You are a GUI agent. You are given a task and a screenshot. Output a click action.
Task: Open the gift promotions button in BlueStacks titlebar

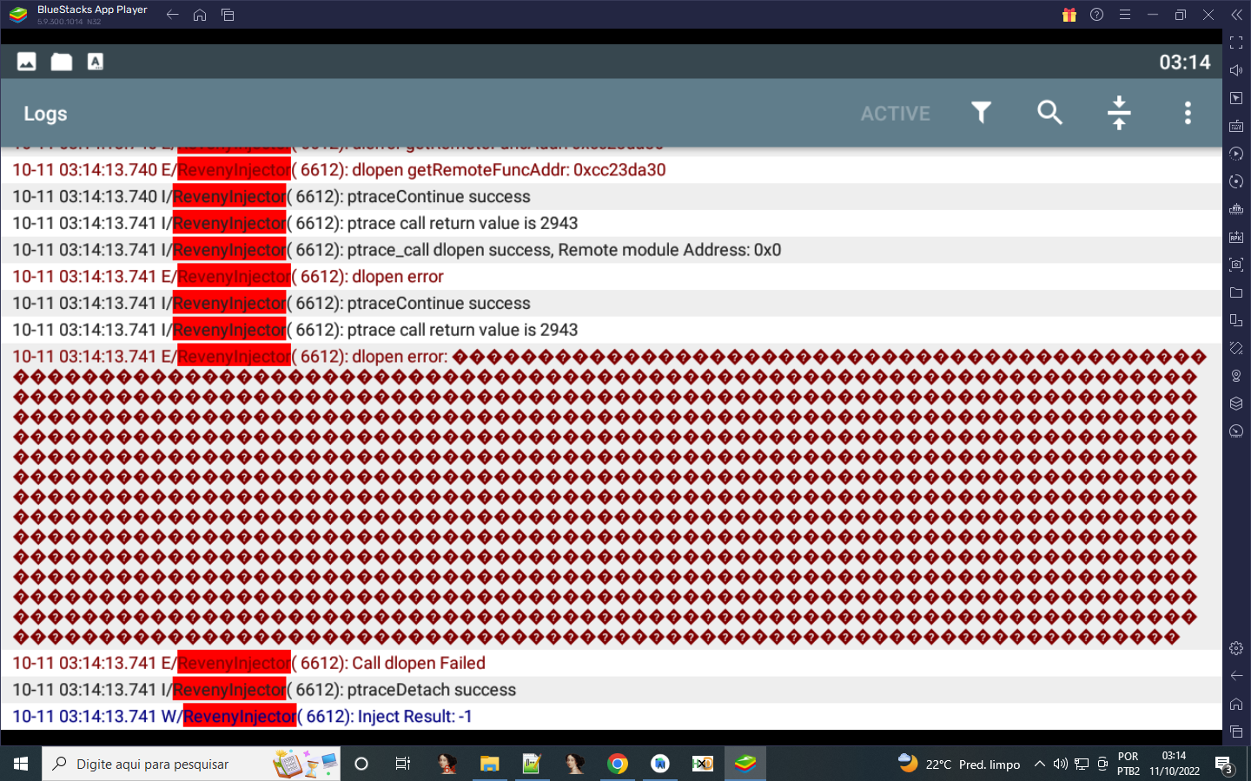tap(1069, 15)
